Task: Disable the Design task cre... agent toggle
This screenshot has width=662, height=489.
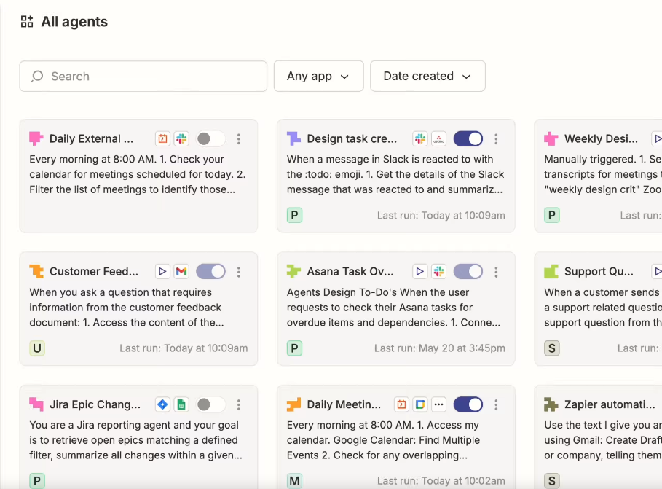Action: [468, 138]
